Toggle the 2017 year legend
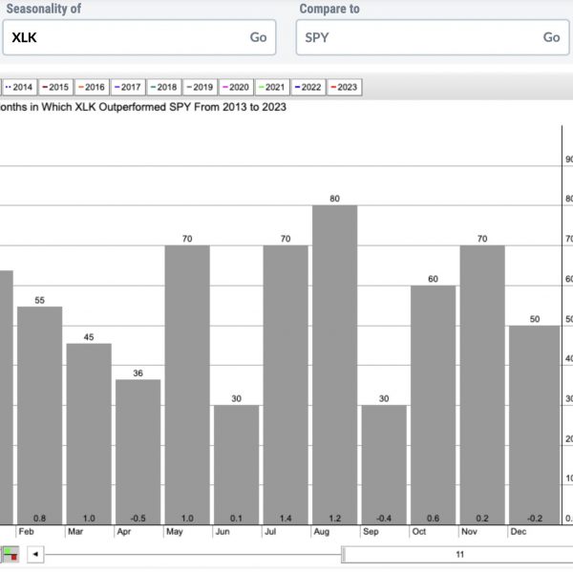 [x=128, y=87]
